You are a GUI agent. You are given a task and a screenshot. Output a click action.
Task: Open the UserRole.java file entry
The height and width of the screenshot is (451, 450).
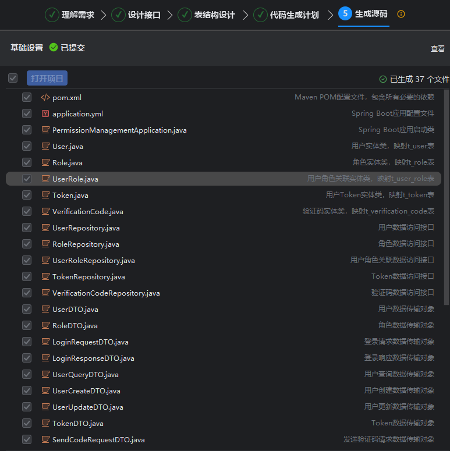pos(75,179)
